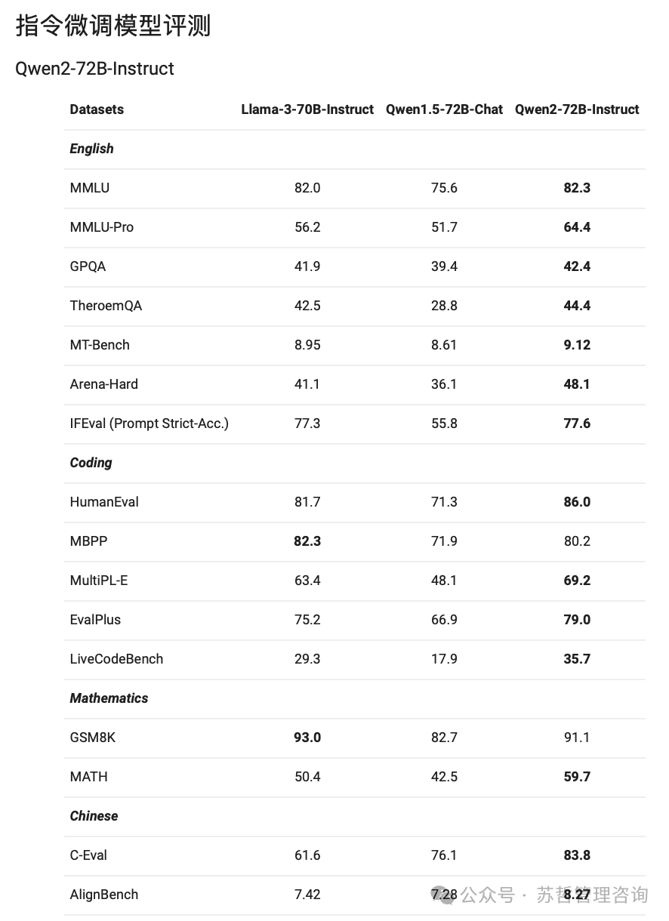Viewport: 669px width, 921px height.
Task: Click the Qwen2-72B-Instruct table column header
Action: 577,109
